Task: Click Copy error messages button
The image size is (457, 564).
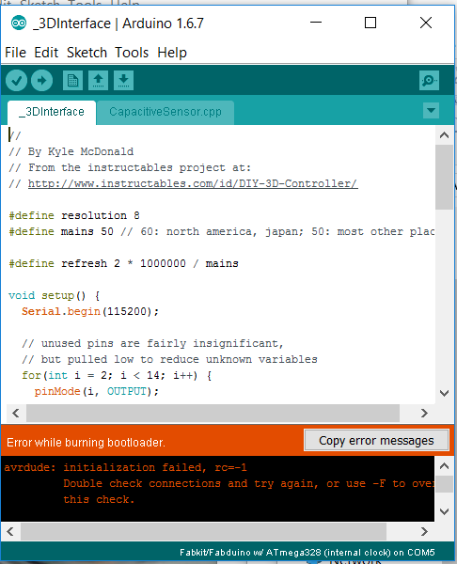Action: click(x=376, y=440)
